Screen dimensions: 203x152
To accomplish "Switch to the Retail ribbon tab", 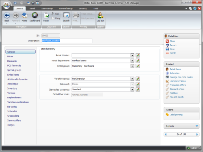I will coord(32,9).
